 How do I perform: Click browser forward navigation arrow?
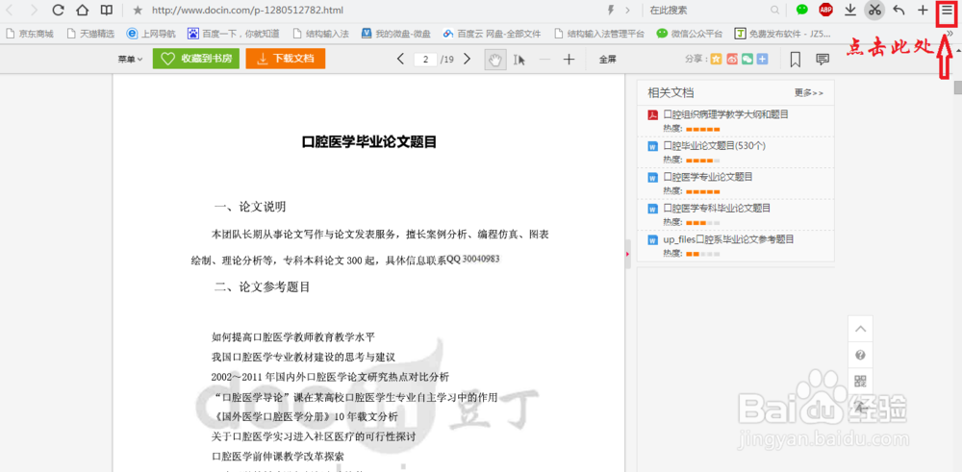(34, 10)
